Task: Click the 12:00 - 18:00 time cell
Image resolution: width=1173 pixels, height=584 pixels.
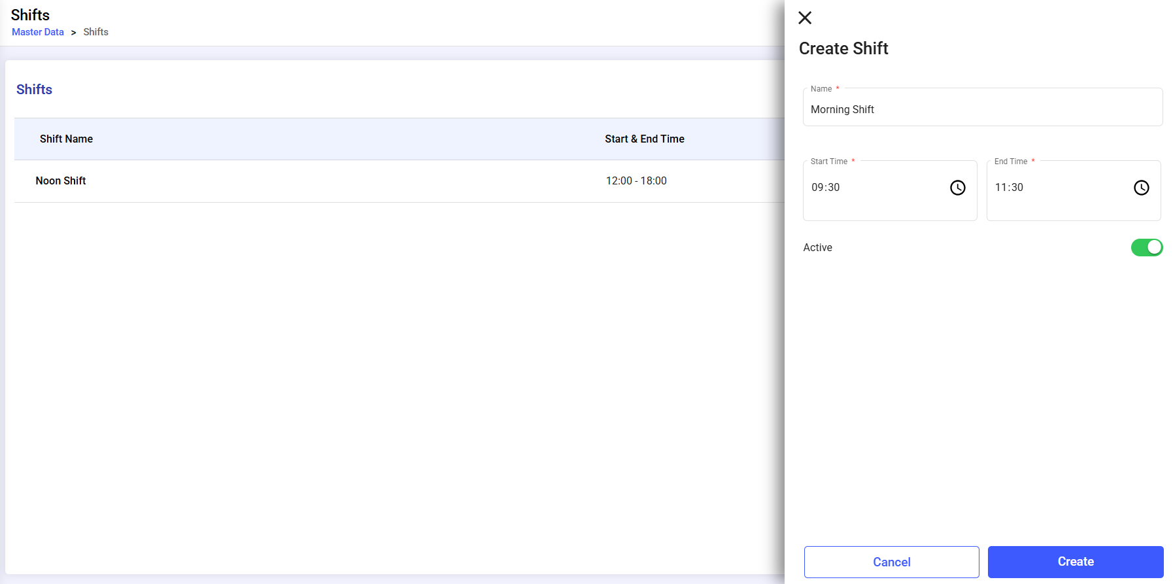Action: 636,180
